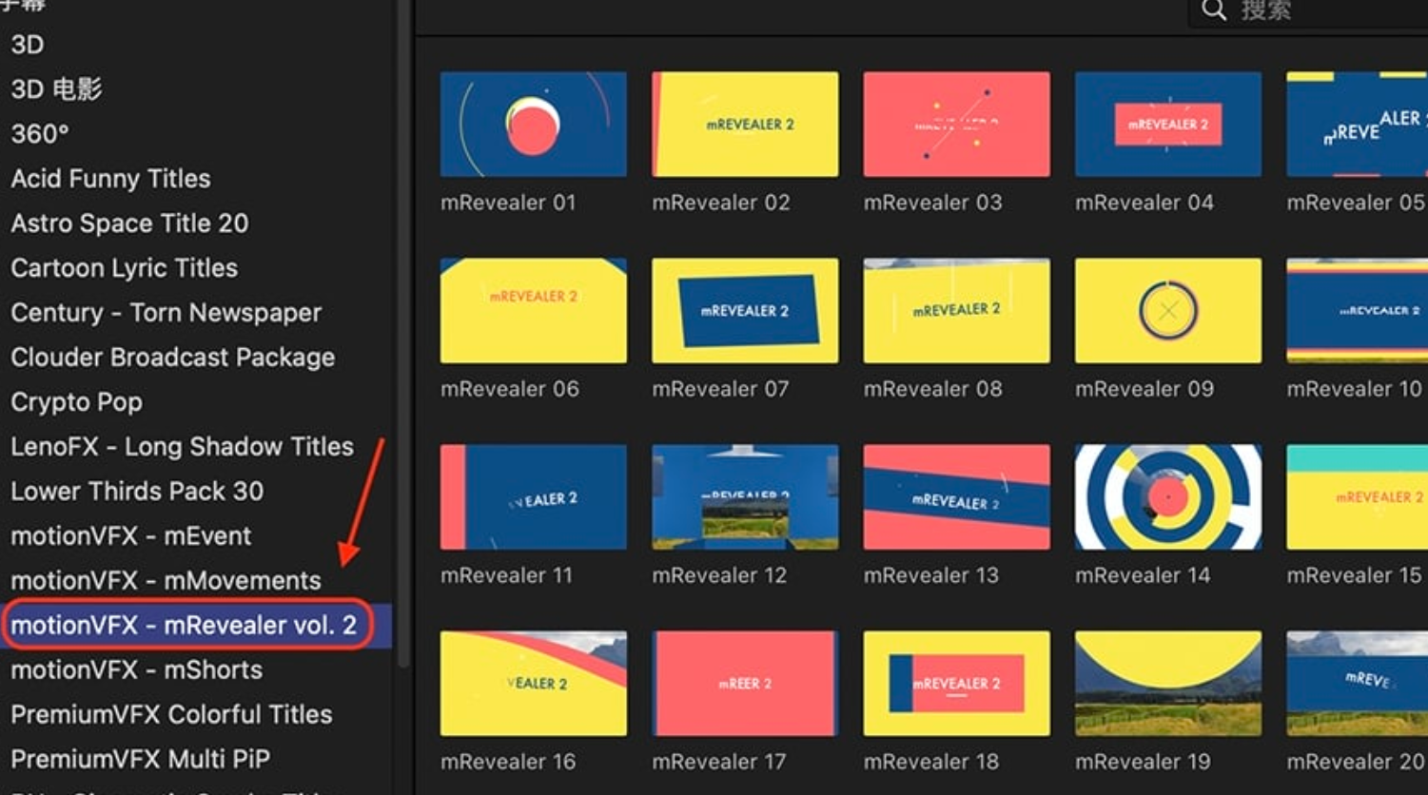Select LenoFX - Long Shadow Titles
1428x795 pixels.
click(182, 447)
